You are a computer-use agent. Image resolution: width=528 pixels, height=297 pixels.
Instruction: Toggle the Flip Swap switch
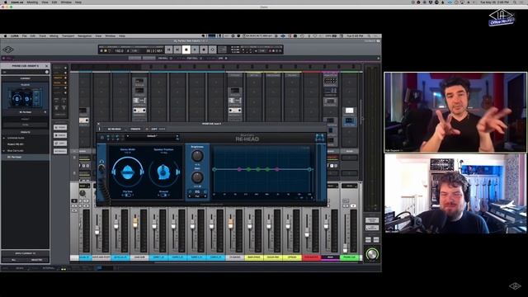(127, 195)
